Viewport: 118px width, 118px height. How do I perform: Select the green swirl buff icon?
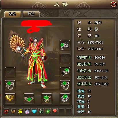[48, 111]
